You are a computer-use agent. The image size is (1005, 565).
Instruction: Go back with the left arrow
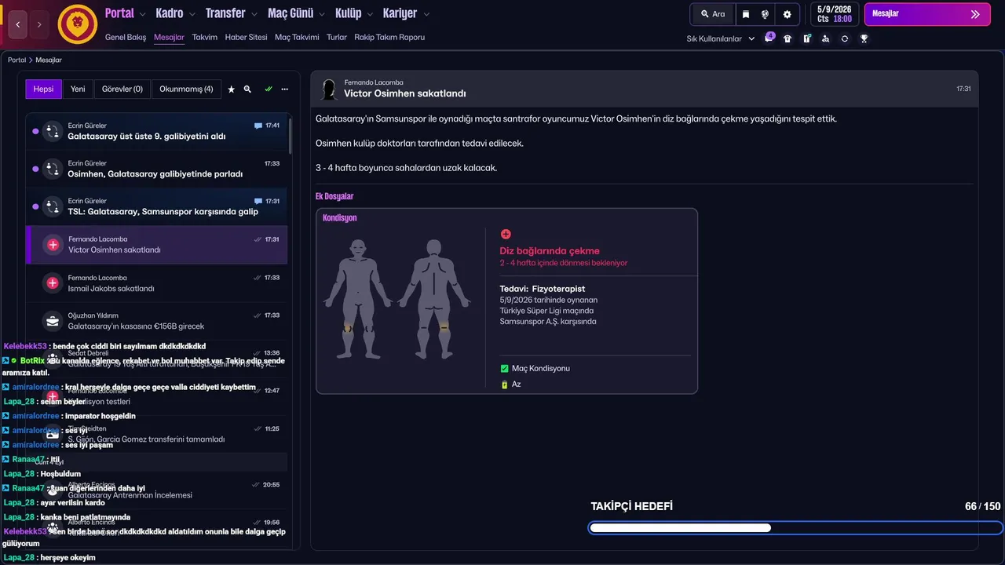coord(19,24)
